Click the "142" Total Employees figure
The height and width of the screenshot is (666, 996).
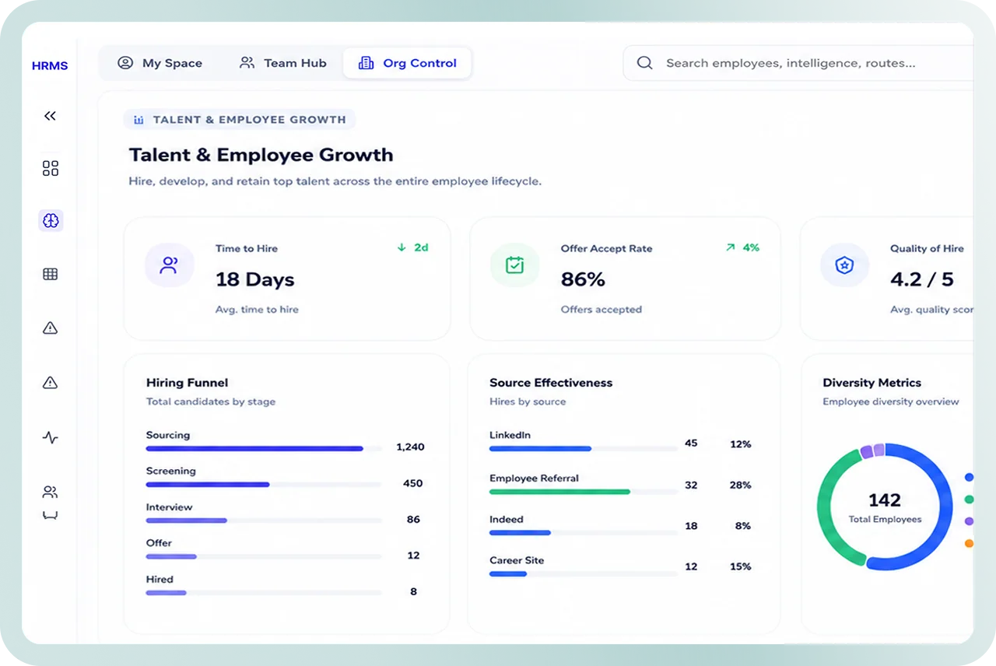pyautogui.click(x=885, y=500)
